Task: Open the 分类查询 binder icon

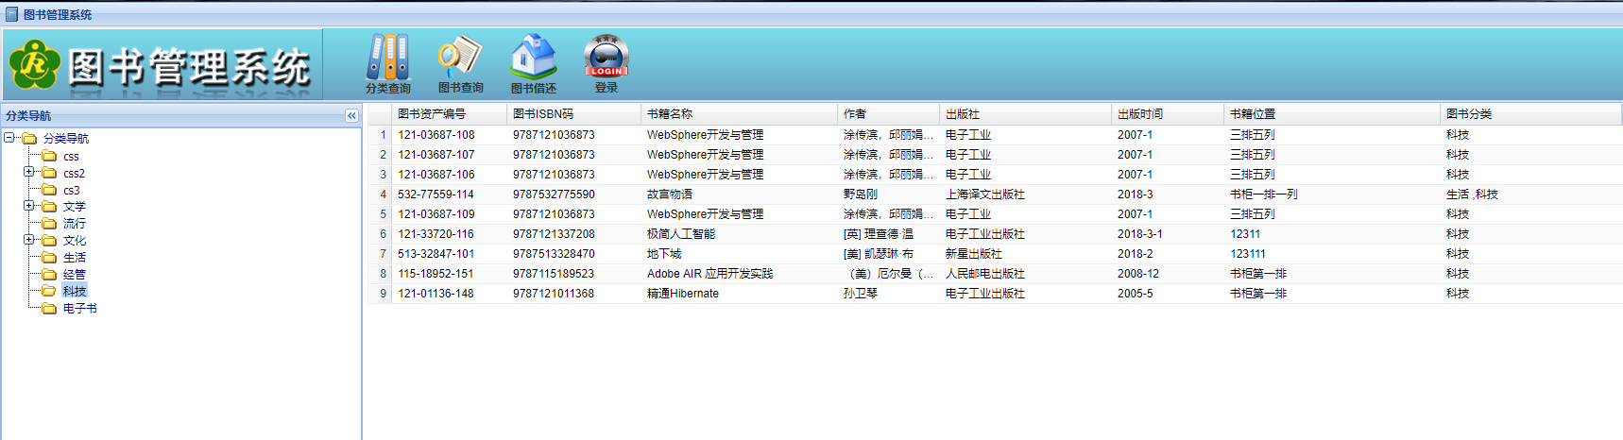Action: (388, 58)
